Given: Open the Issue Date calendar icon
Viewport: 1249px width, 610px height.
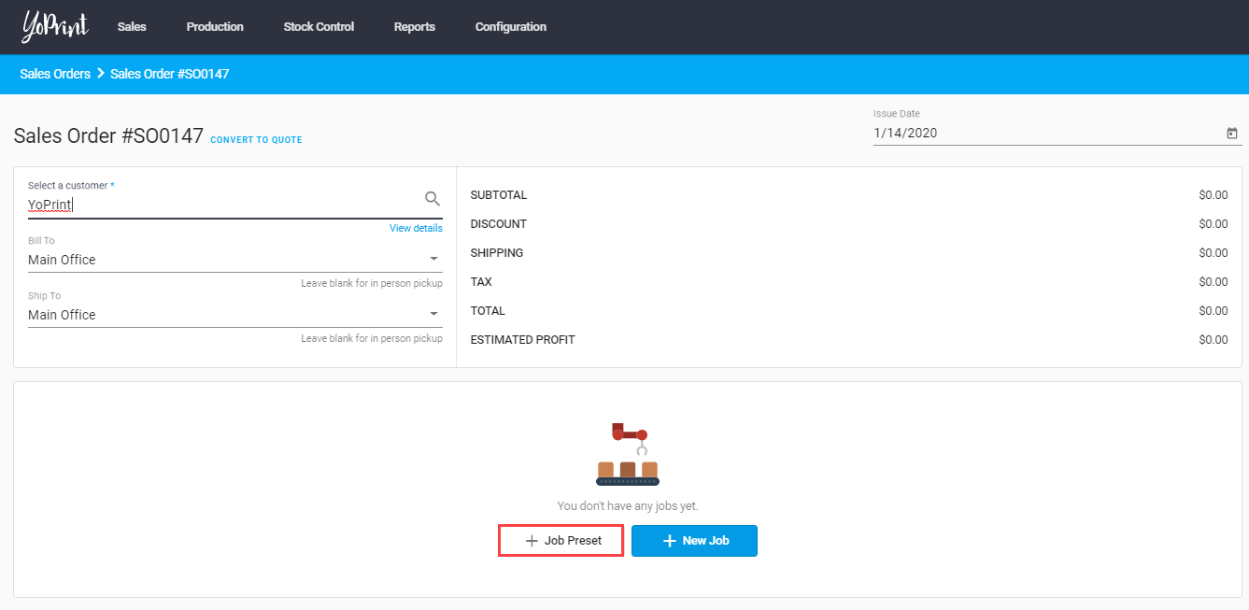Looking at the screenshot, I should pos(1232,134).
